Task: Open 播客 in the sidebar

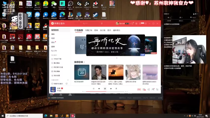Action: pyautogui.click(x=53, y=34)
